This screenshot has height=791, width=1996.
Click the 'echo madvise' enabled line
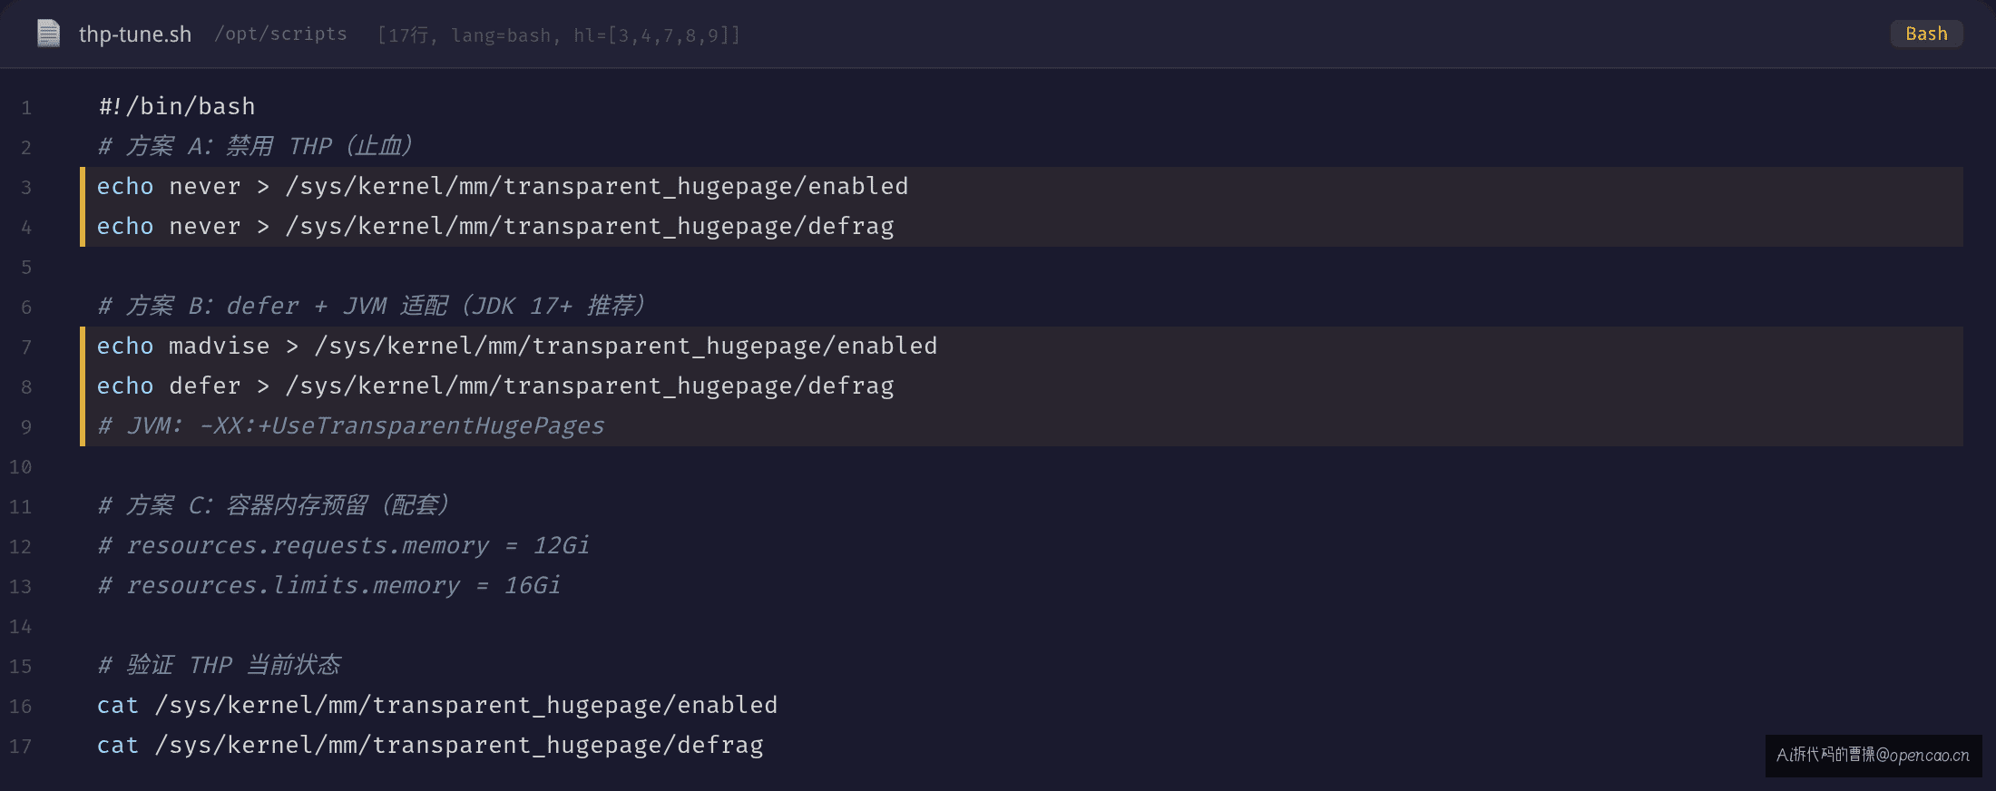tap(517, 346)
